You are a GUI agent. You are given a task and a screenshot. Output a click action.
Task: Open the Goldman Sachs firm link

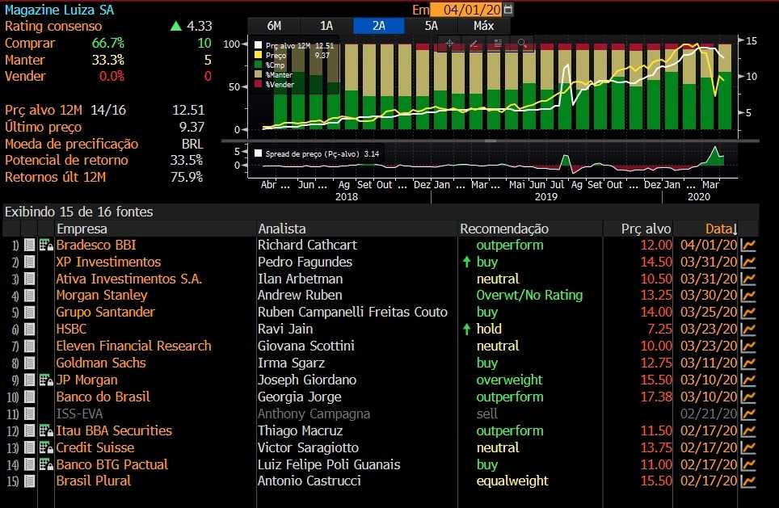coord(101,363)
